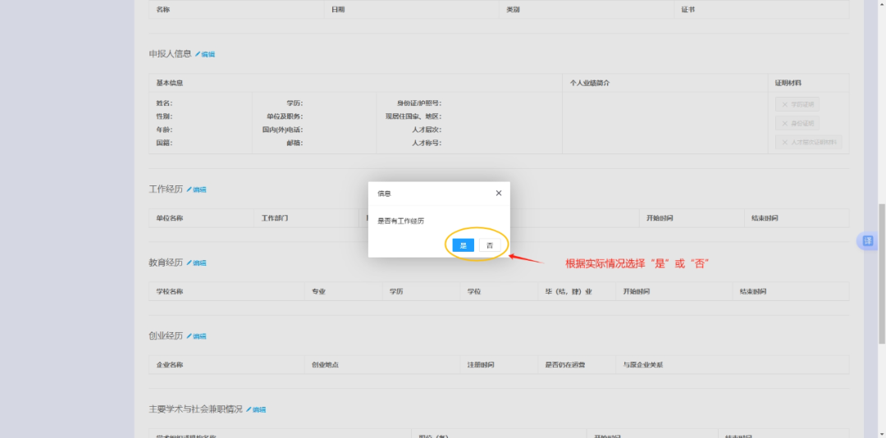886x438 pixels.
Task: Click the 类别 column header at top
Action: [513, 10]
